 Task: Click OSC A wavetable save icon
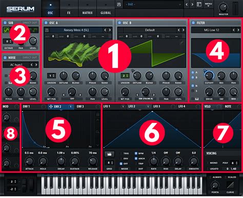tap(47, 30)
